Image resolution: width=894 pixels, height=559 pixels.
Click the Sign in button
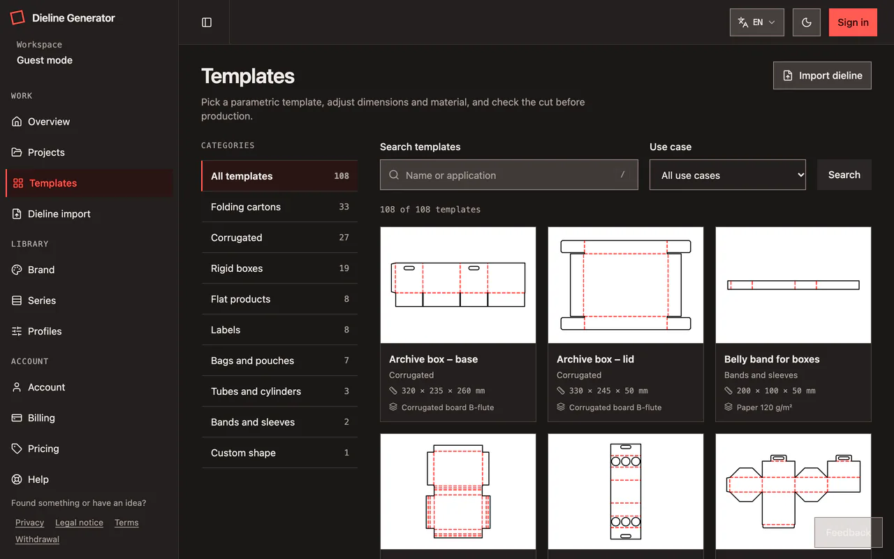pyautogui.click(x=853, y=22)
